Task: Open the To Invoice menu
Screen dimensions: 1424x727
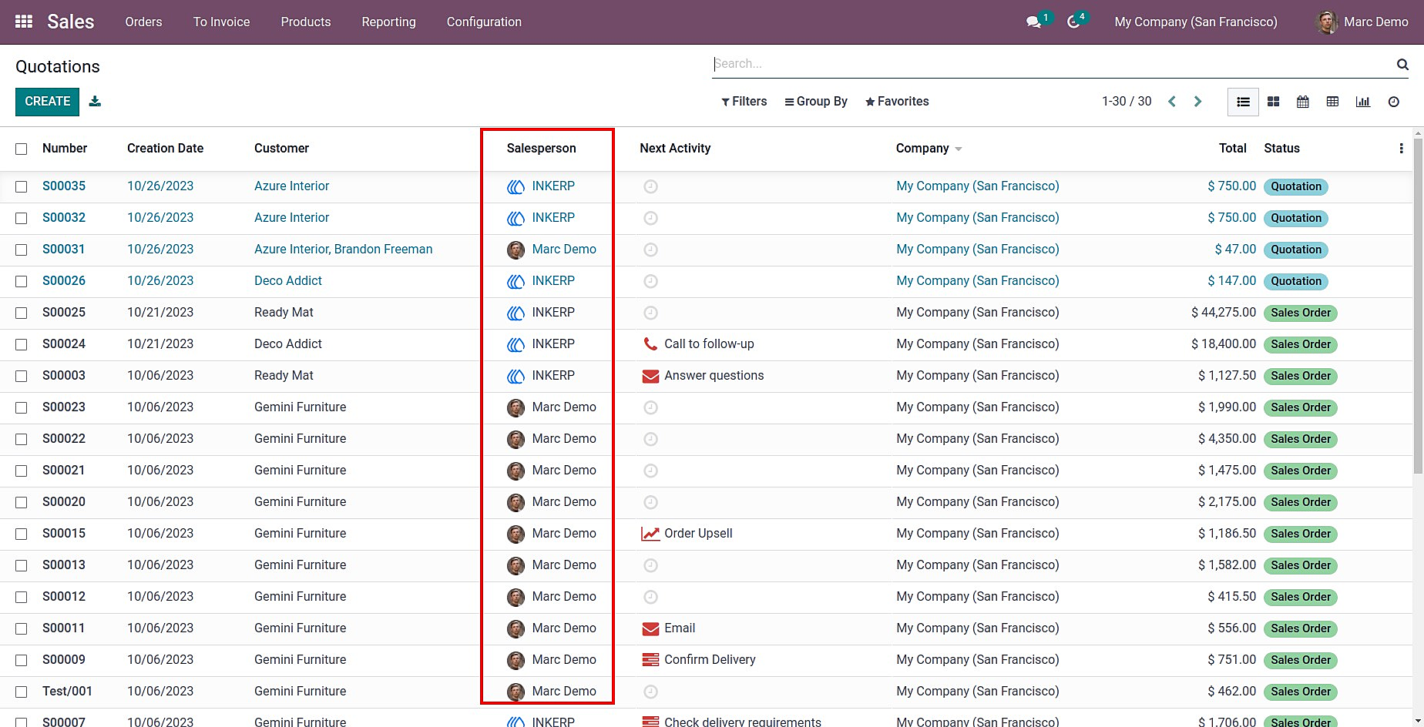Action: click(221, 22)
